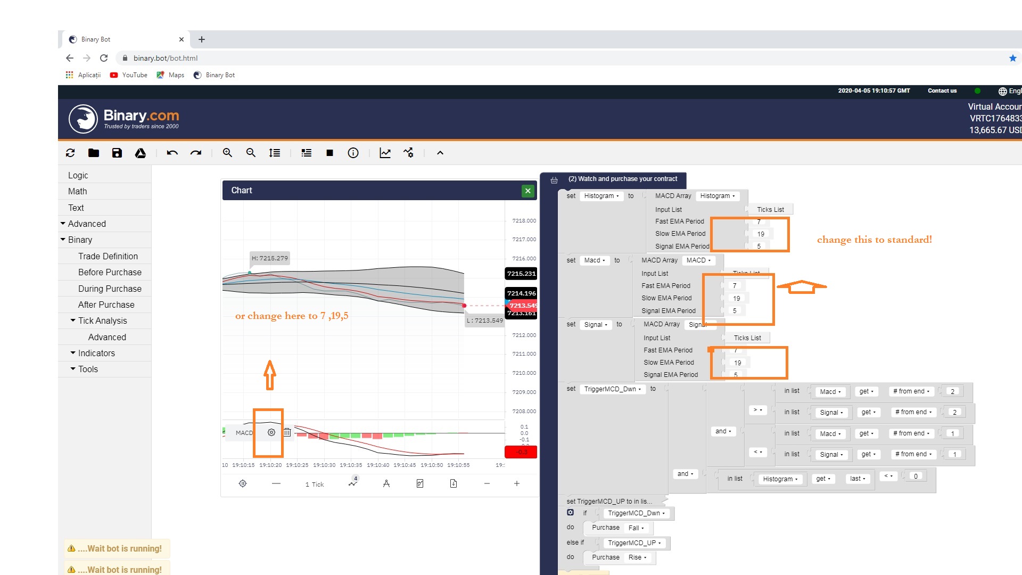The height and width of the screenshot is (575, 1022).
Task: Collapse toolbar with the chevron-up icon
Action: tap(440, 153)
